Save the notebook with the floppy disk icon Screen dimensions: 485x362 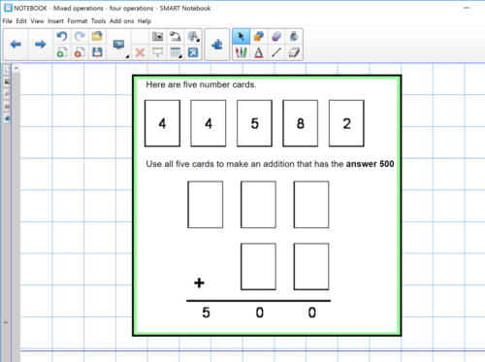pos(97,52)
